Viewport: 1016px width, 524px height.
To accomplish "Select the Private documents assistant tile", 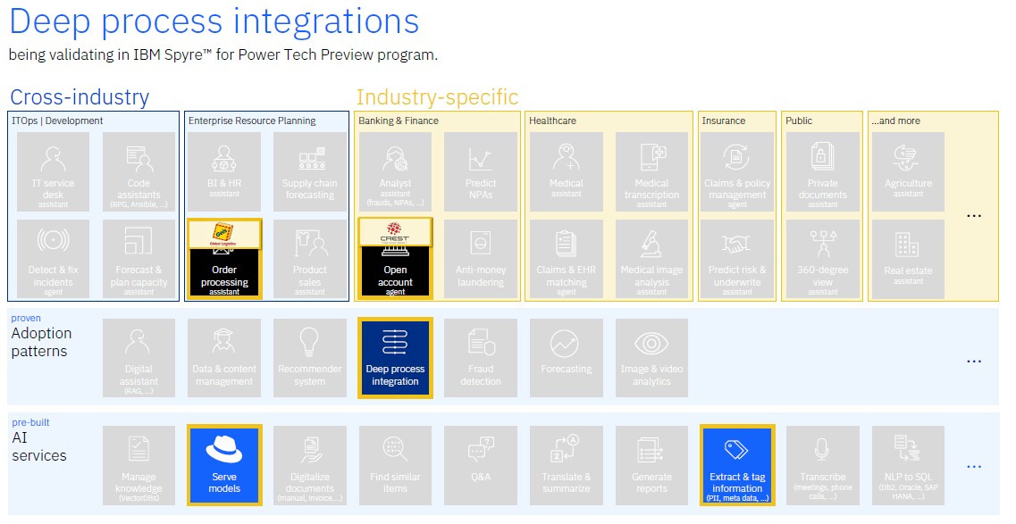I will click(x=823, y=171).
